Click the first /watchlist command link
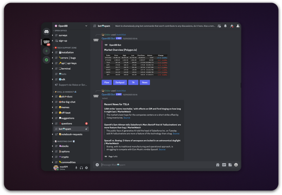This screenshot has height=195, width=282. [121, 34]
